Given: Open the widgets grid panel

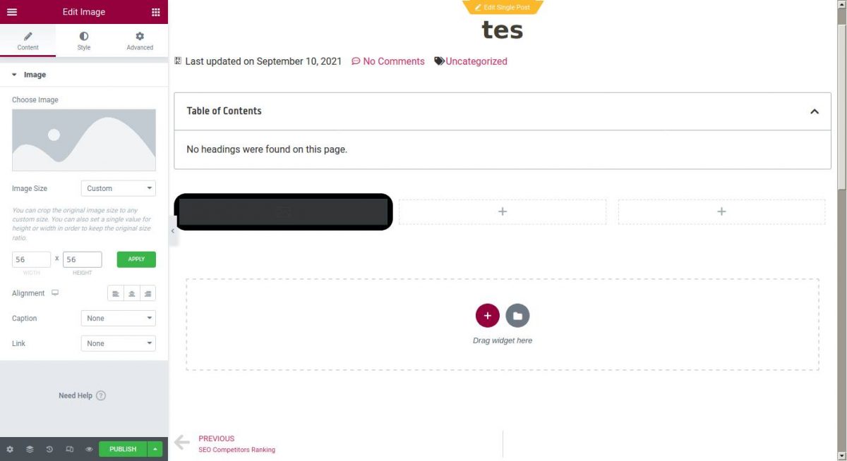Looking at the screenshot, I should (156, 12).
